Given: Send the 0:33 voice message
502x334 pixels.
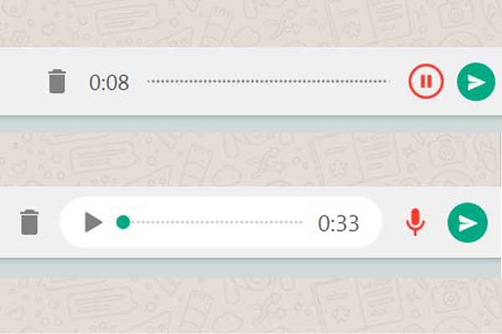Looking at the screenshot, I should click(468, 222).
